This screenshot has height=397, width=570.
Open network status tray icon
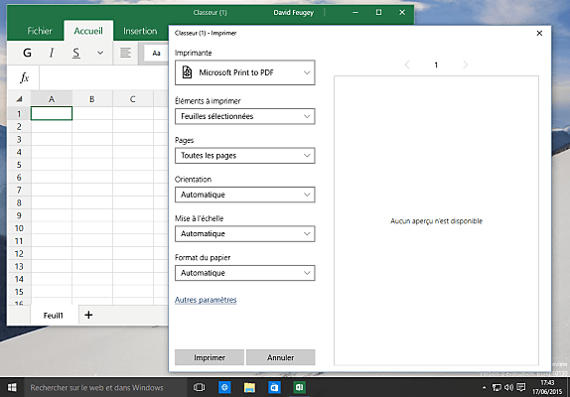(497, 387)
